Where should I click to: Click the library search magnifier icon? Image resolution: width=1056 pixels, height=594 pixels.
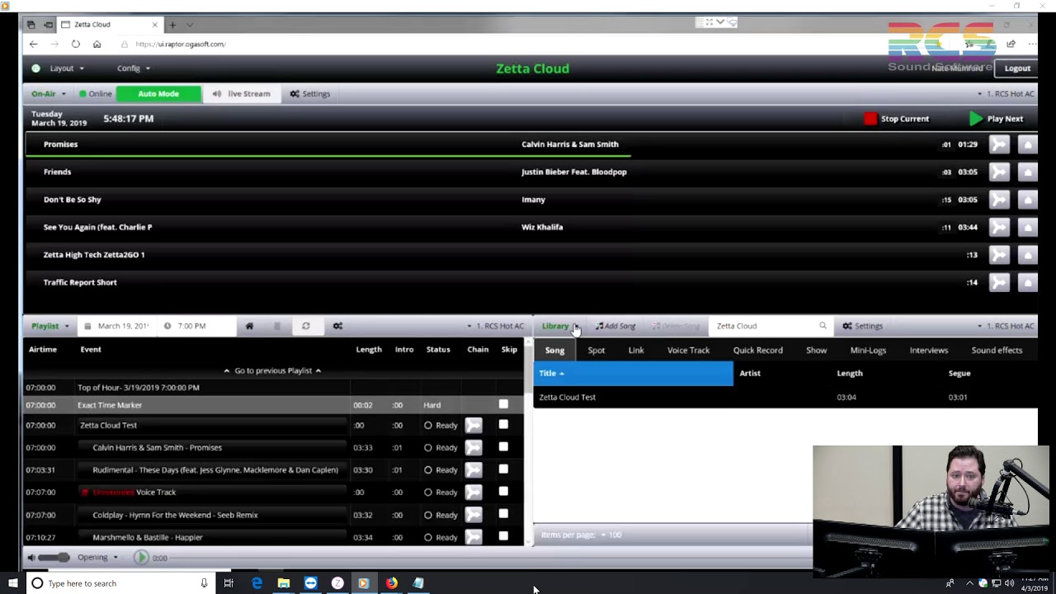823,326
